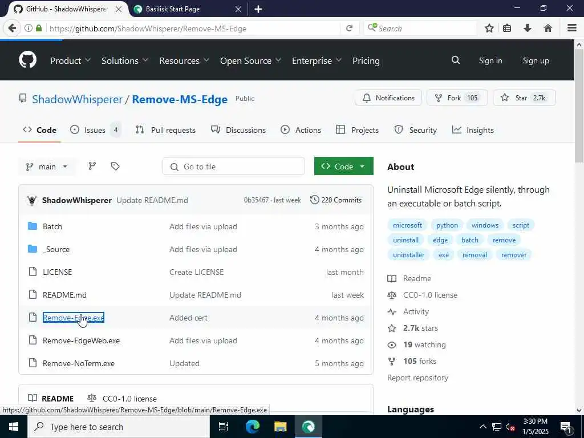Open the CC0-1.0 license link in About

[430, 295]
